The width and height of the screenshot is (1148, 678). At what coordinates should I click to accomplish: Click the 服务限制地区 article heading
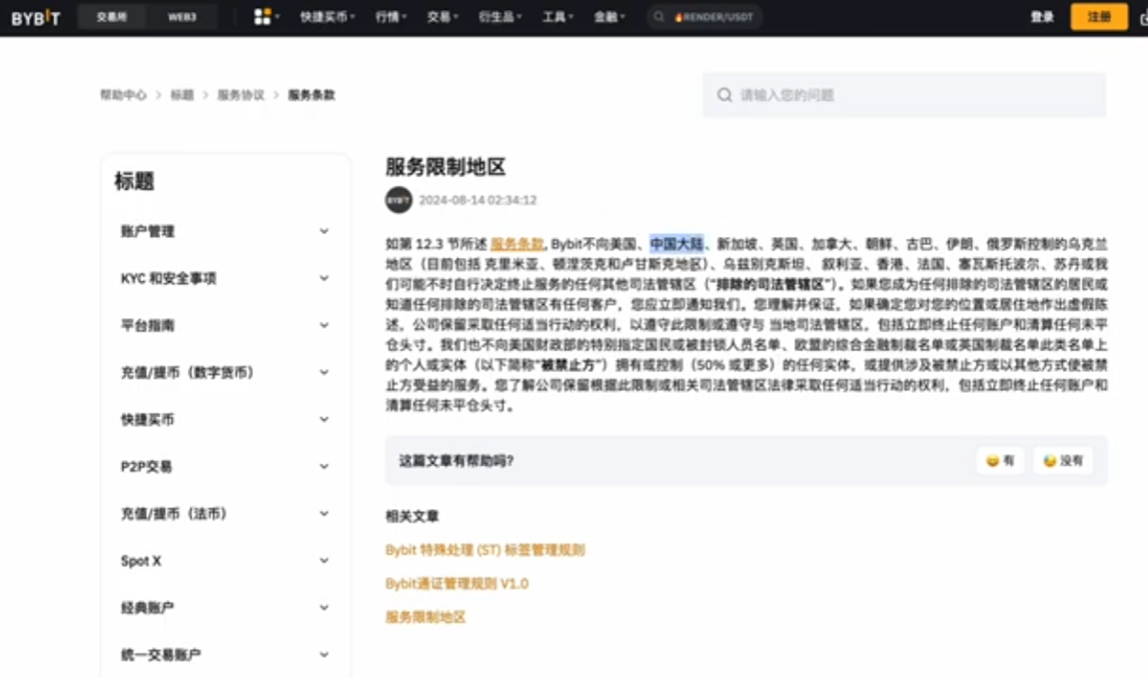coord(446,166)
